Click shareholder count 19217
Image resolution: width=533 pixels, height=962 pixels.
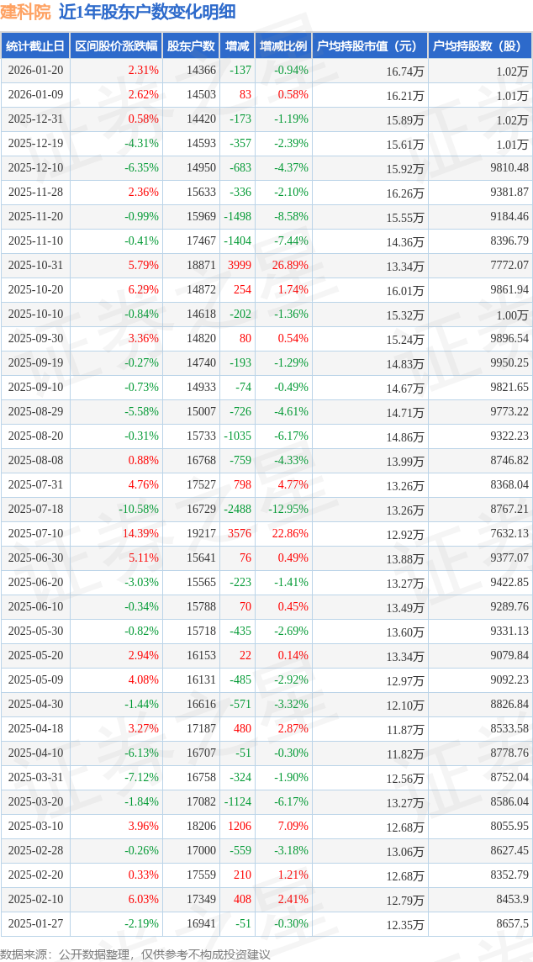point(201,534)
